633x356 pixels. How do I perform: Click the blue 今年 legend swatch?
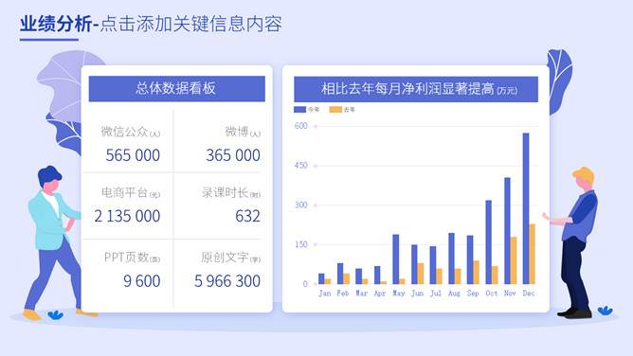tap(299, 109)
